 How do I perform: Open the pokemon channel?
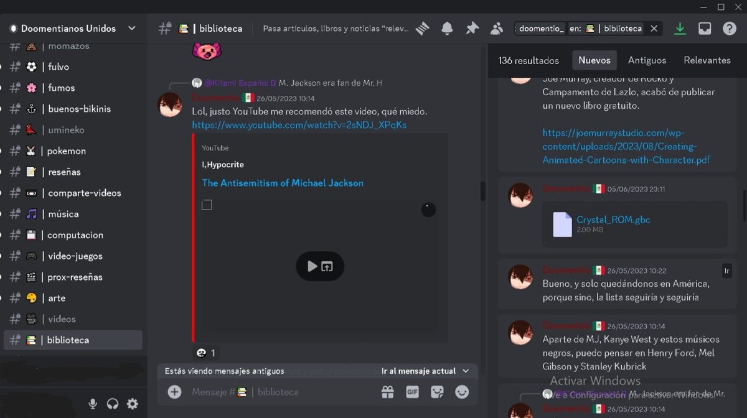[72, 151]
